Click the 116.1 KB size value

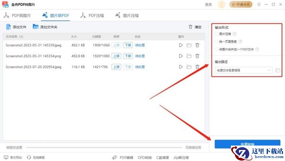[78, 67]
